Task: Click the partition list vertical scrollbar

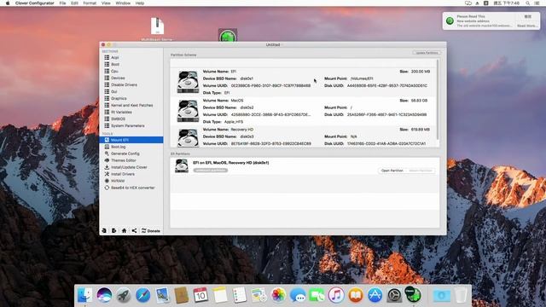Action: (438, 101)
